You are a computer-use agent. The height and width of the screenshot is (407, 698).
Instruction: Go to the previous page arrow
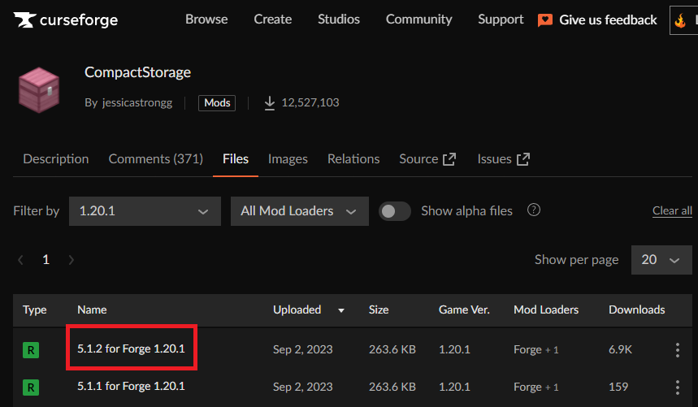coord(20,260)
